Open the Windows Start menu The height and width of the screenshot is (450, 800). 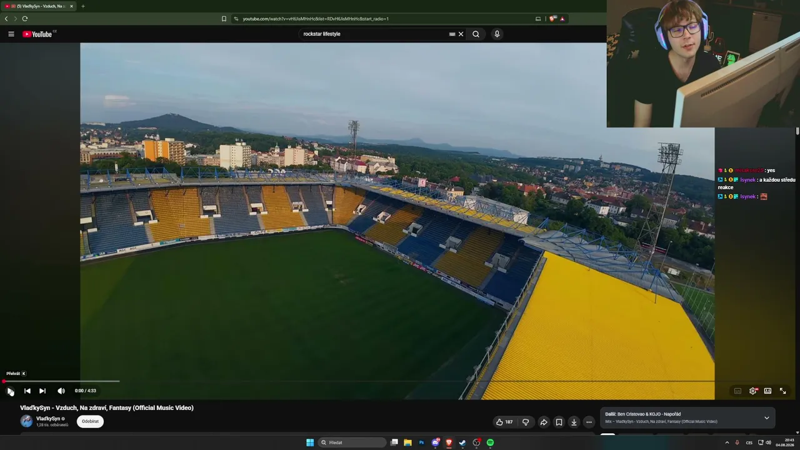click(x=310, y=442)
